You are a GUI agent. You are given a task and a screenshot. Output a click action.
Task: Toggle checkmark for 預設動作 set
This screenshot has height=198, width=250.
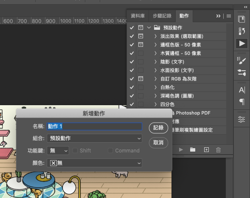pos(132,28)
